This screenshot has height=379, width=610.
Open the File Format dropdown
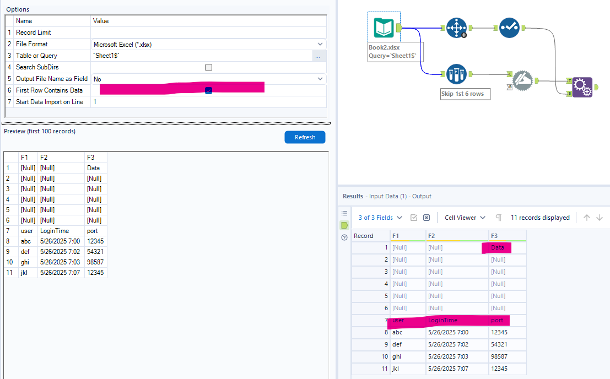319,44
